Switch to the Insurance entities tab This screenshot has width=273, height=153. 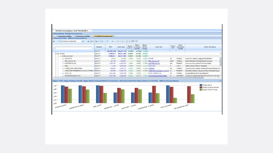pos(65,36)
